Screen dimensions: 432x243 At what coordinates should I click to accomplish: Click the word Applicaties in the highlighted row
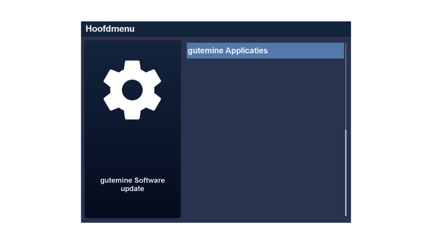pyautogui.click(x=246, y=51)
